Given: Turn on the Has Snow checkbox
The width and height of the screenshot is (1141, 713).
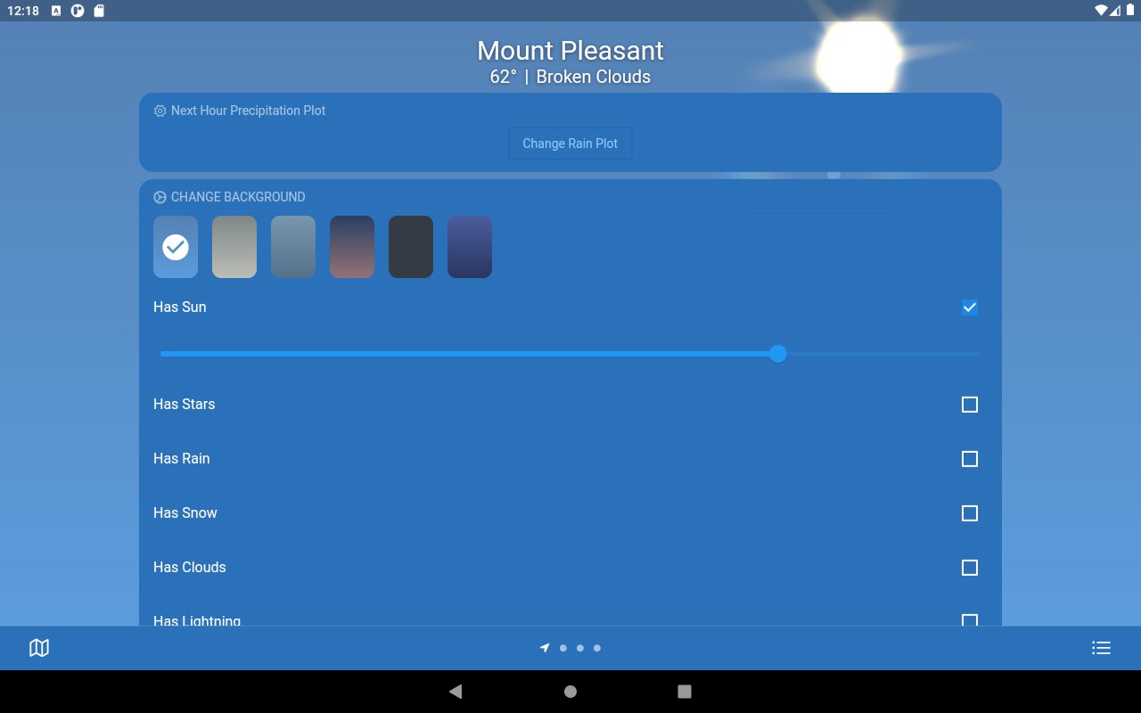Looking at the screenshot, I should pos(970,513).
